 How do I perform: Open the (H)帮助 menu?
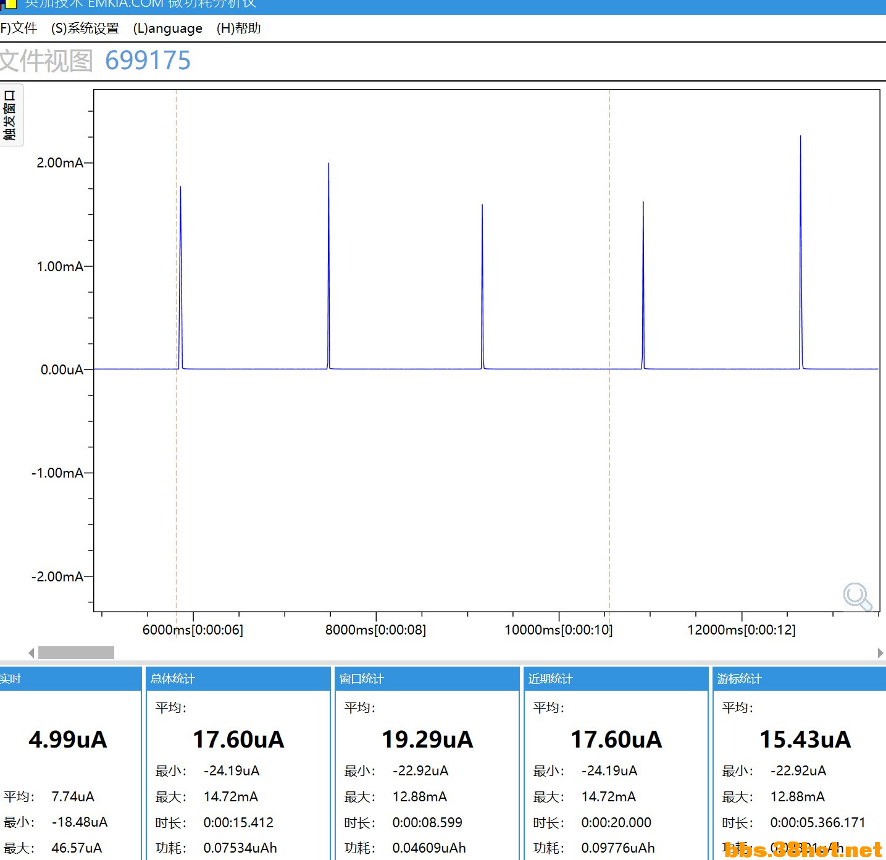239,28
